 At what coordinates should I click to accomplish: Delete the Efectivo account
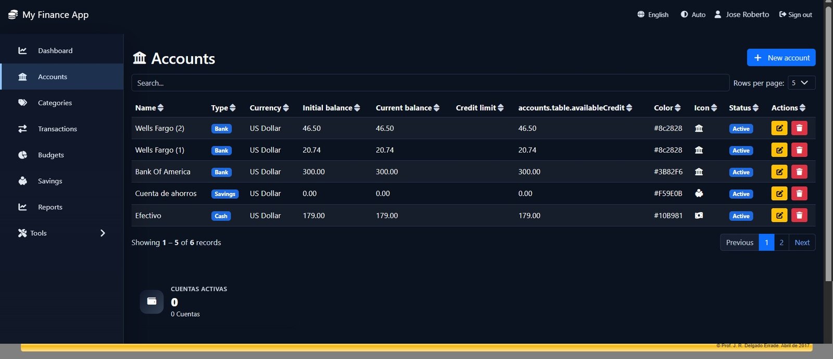tap(799, 215)
